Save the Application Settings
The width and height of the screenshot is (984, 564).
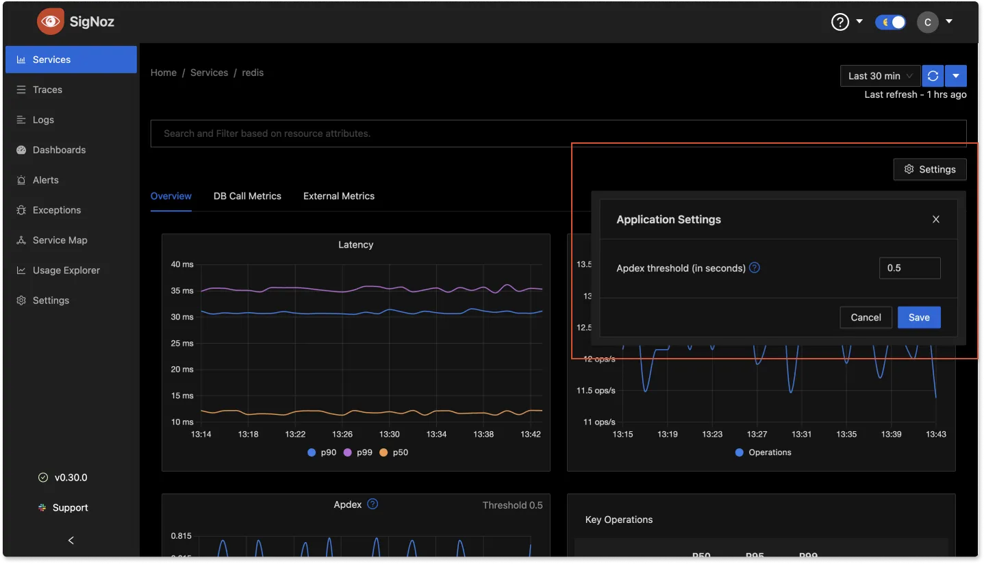coord(919,317)
